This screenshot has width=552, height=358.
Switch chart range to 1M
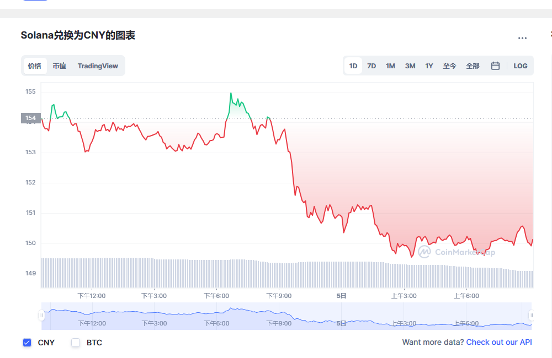[390, 66]
